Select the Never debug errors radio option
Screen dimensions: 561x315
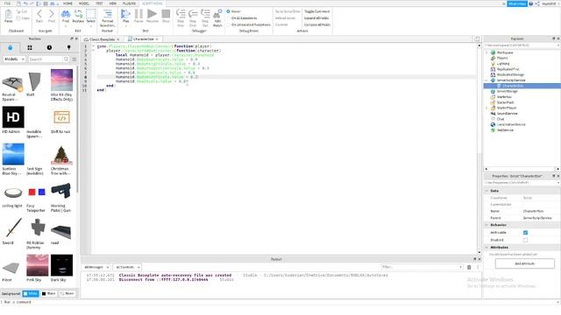(x=228, y=11)
